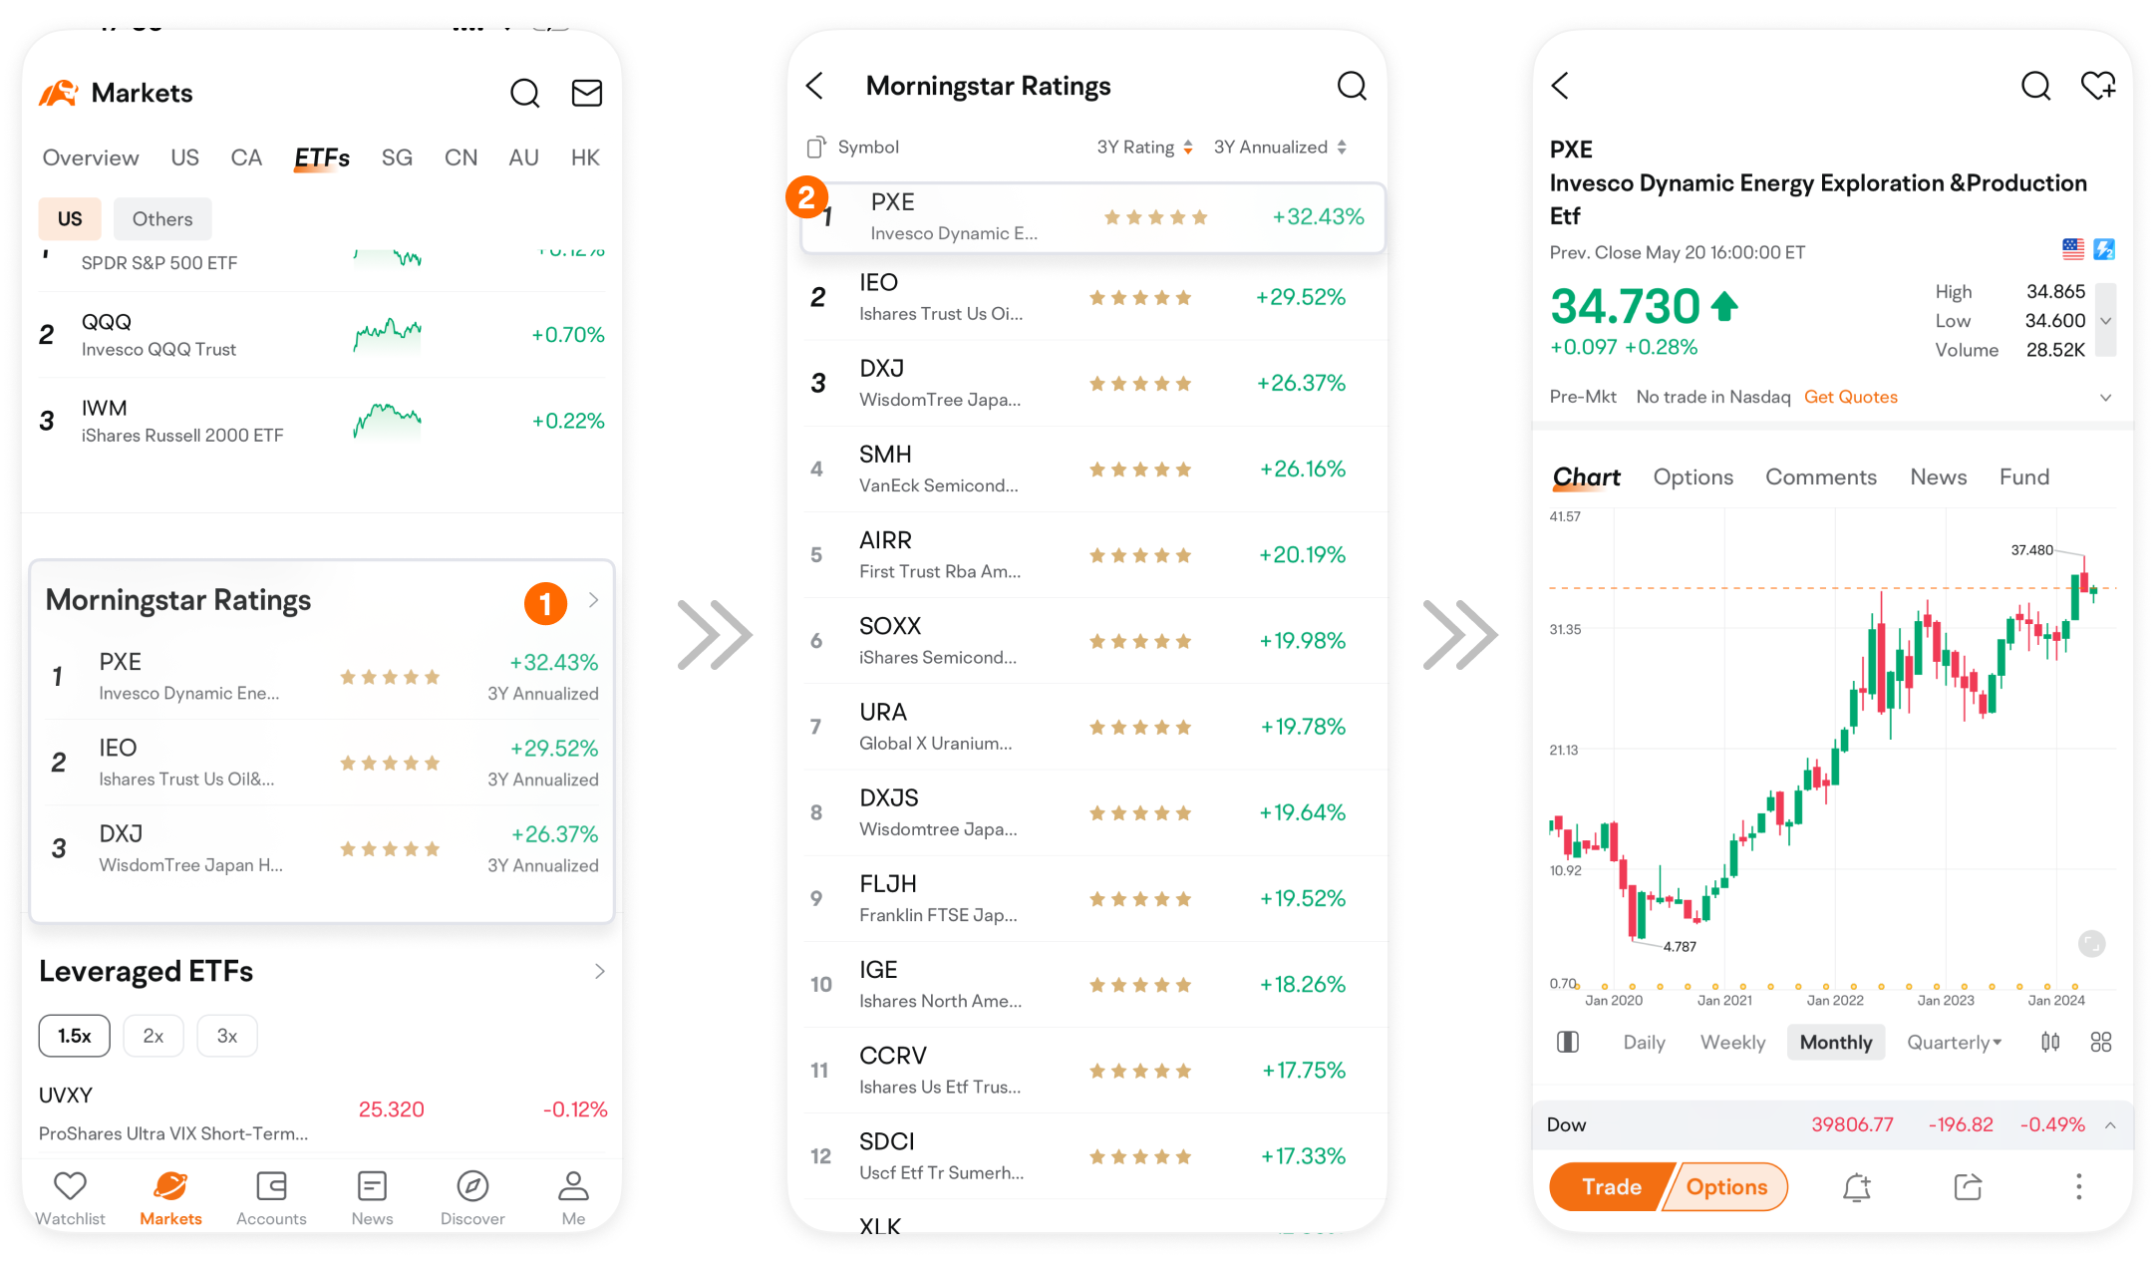Viewport: 2155px width, 1262px height.
Task: Open the Quarterly interval dropdown
Action: pyautogui.click(x=1954, y=1043)
